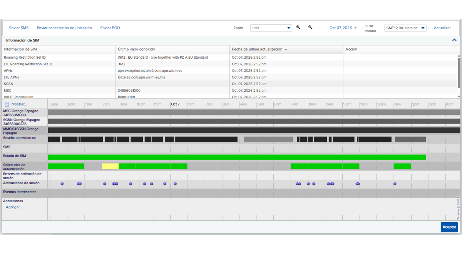Click the 'Oct 7' timeline date label

pos(175,104)
